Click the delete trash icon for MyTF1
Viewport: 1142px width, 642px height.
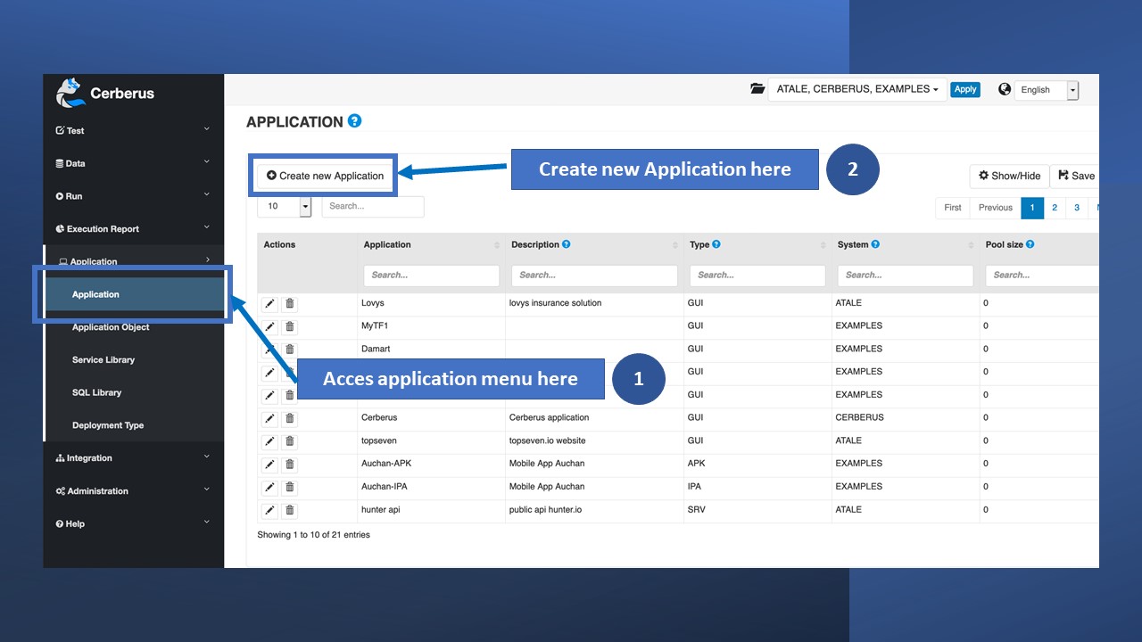point(289,326)
